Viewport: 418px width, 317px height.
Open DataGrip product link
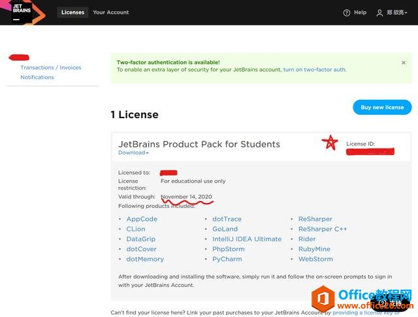tap(141, 239)
